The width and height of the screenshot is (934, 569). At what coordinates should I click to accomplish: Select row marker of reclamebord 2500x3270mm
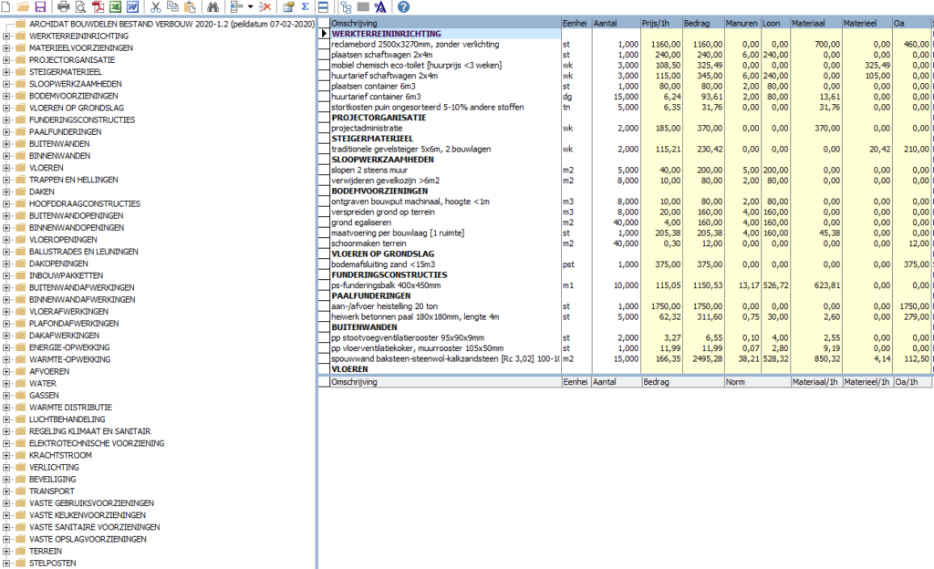coord(324,44)
